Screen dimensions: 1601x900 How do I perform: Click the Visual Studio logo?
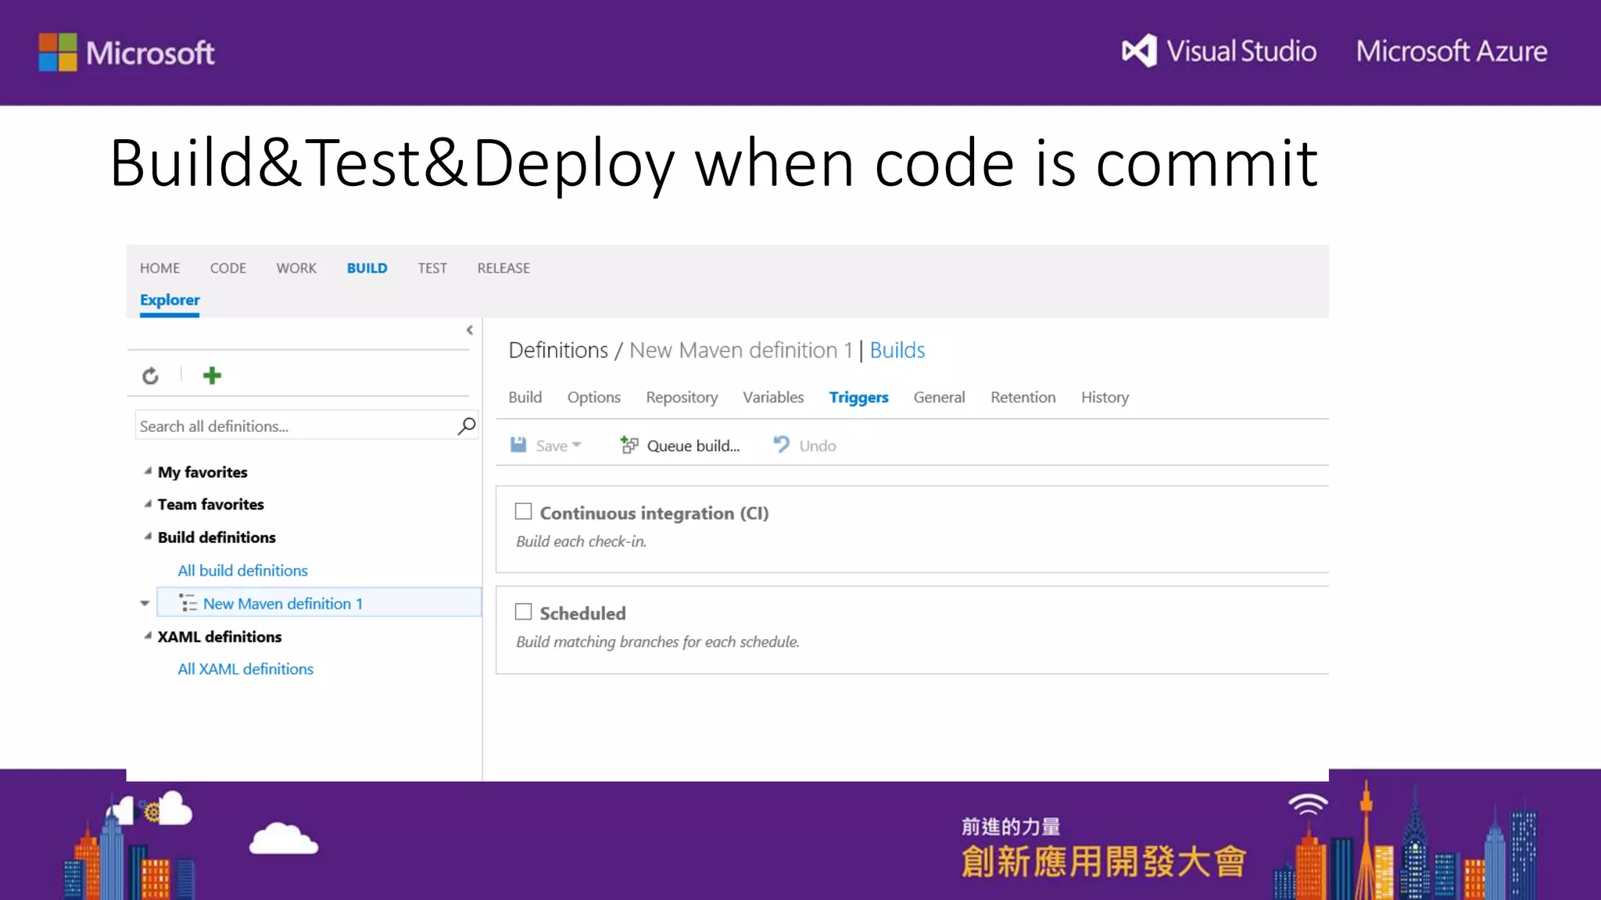(1219, 52)
